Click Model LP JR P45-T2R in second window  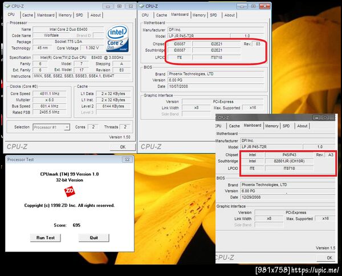(x=198, y=36)
